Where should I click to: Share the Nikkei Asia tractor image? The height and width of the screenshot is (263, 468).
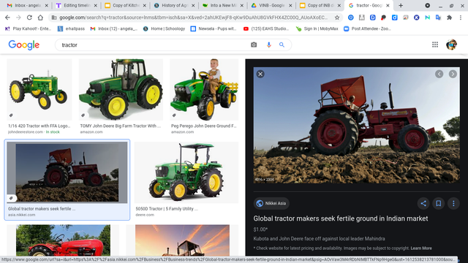click(423, 203)
